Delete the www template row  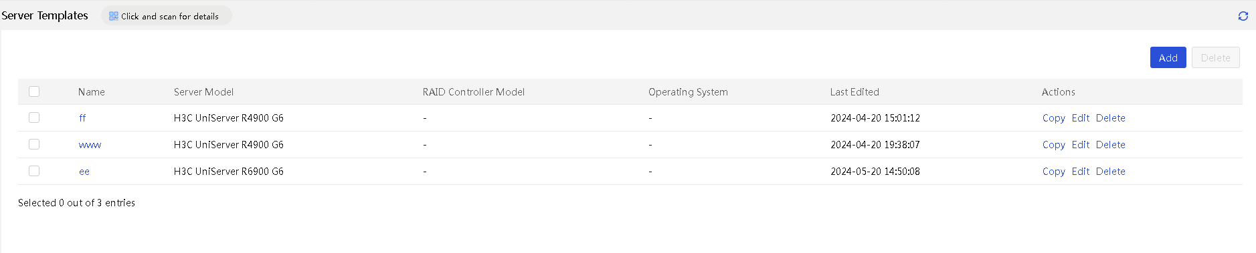pos(1110,145)
